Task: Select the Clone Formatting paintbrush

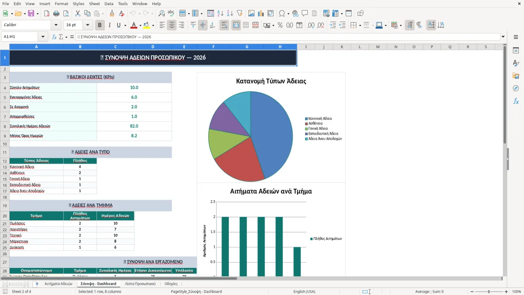Action: 112,14
